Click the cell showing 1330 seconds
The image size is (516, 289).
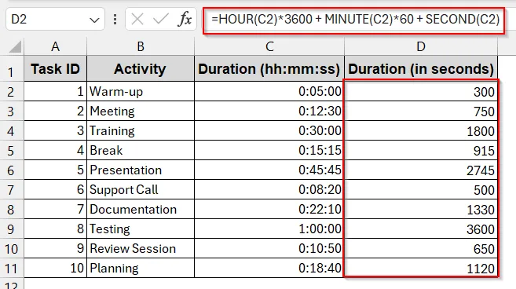point(421,210)
